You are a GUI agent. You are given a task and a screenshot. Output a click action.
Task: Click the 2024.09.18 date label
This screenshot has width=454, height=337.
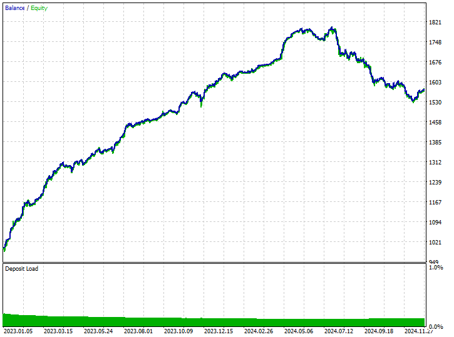coord(379,331)
